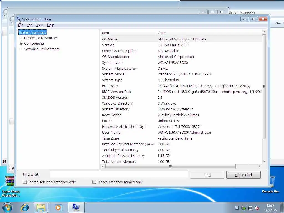Select Components tree label

click(x=34, y=44)
